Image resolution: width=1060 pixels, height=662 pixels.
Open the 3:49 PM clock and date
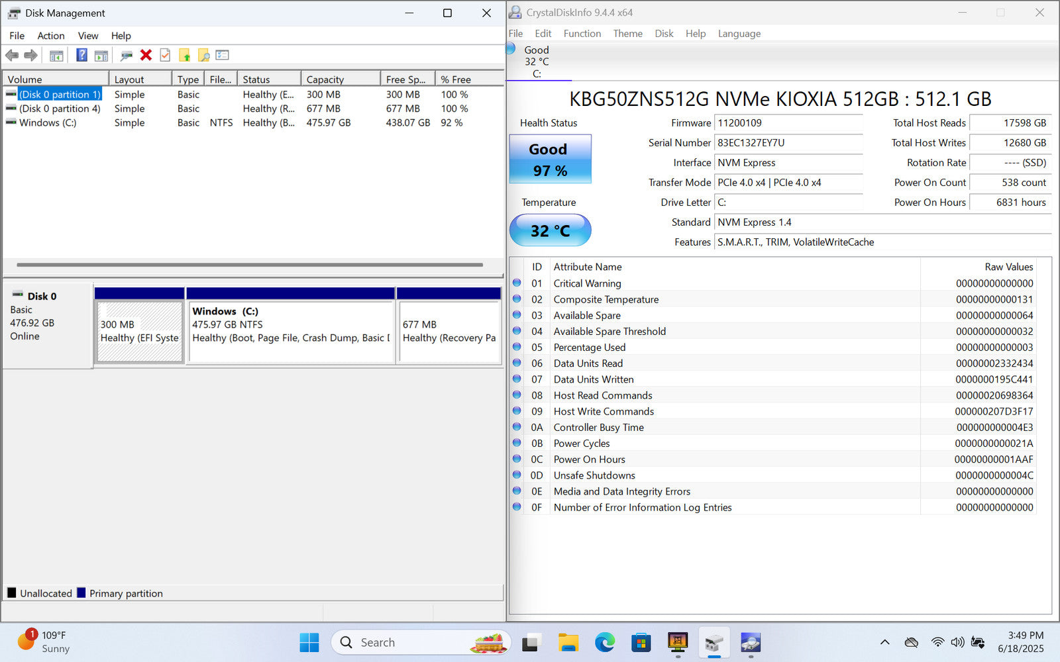1021,642
